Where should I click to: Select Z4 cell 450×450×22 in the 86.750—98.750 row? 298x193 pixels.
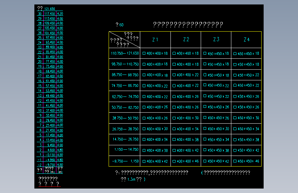coord(246,75)
